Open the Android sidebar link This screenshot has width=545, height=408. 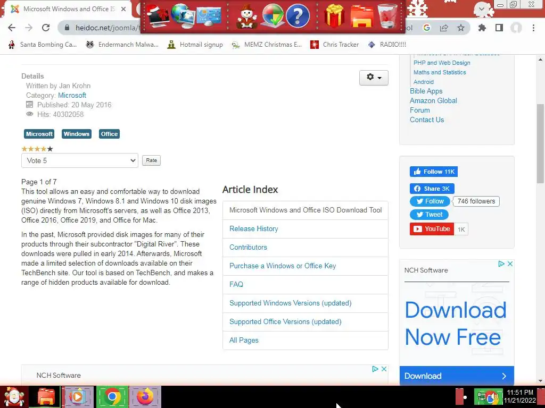(423, 82)
